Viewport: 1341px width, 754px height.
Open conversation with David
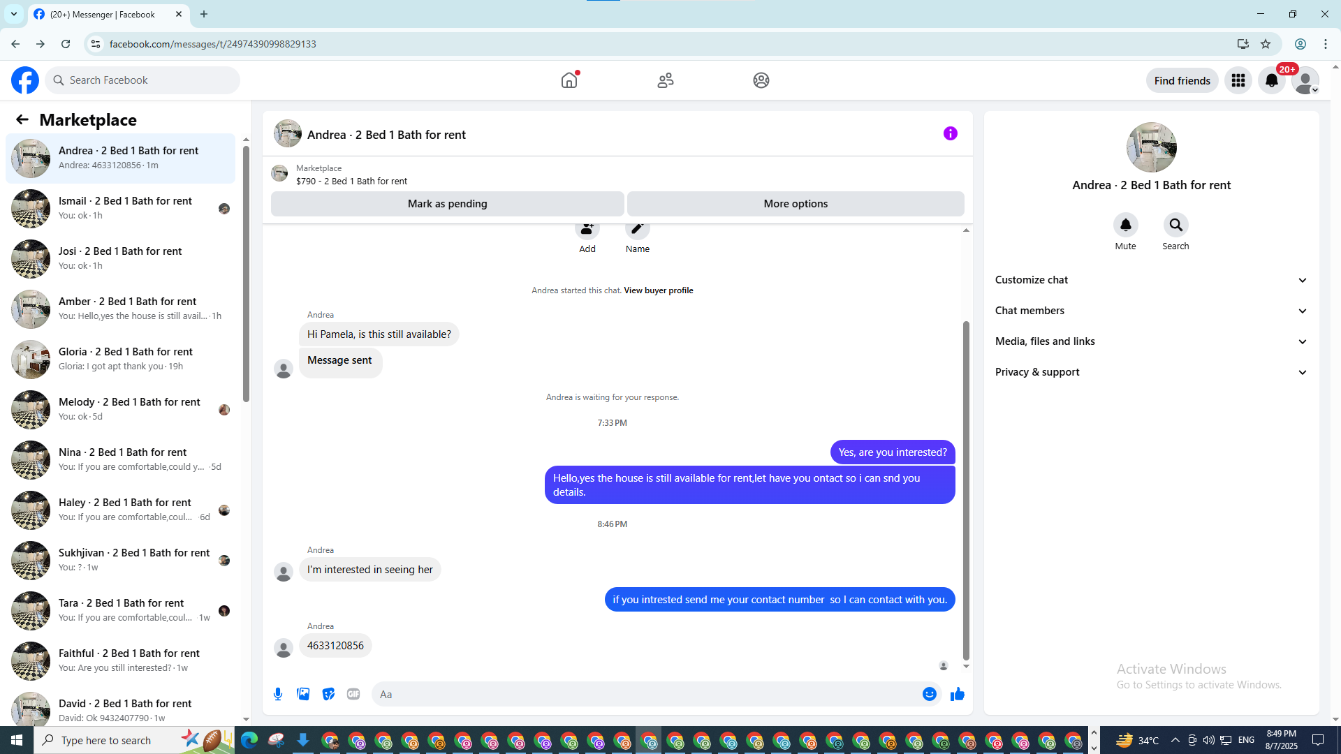point(121,709)
